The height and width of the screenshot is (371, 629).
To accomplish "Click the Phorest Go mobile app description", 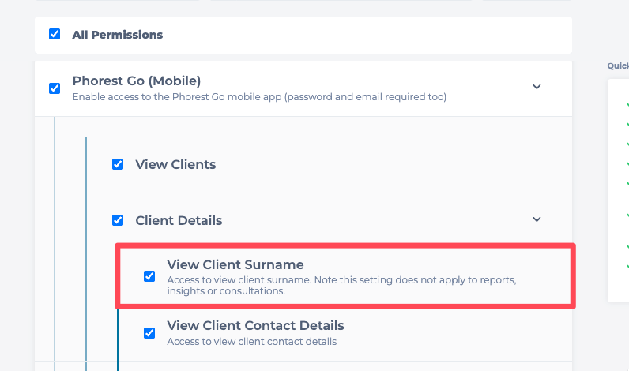I will (259, 97).
